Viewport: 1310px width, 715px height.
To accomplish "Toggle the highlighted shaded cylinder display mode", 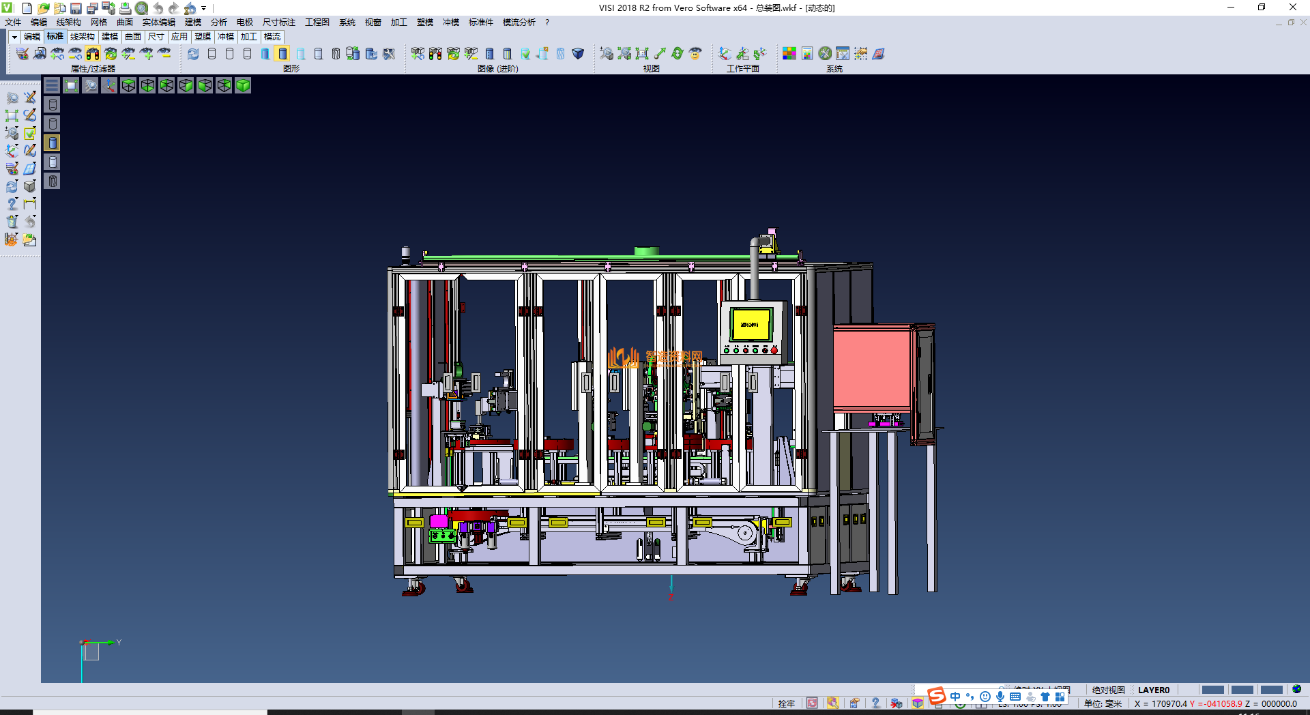I will pos(282,54).
